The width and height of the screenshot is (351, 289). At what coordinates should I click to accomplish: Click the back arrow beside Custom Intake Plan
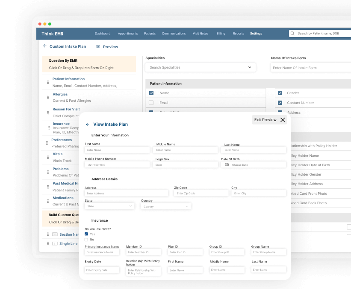tap(44, 46)
